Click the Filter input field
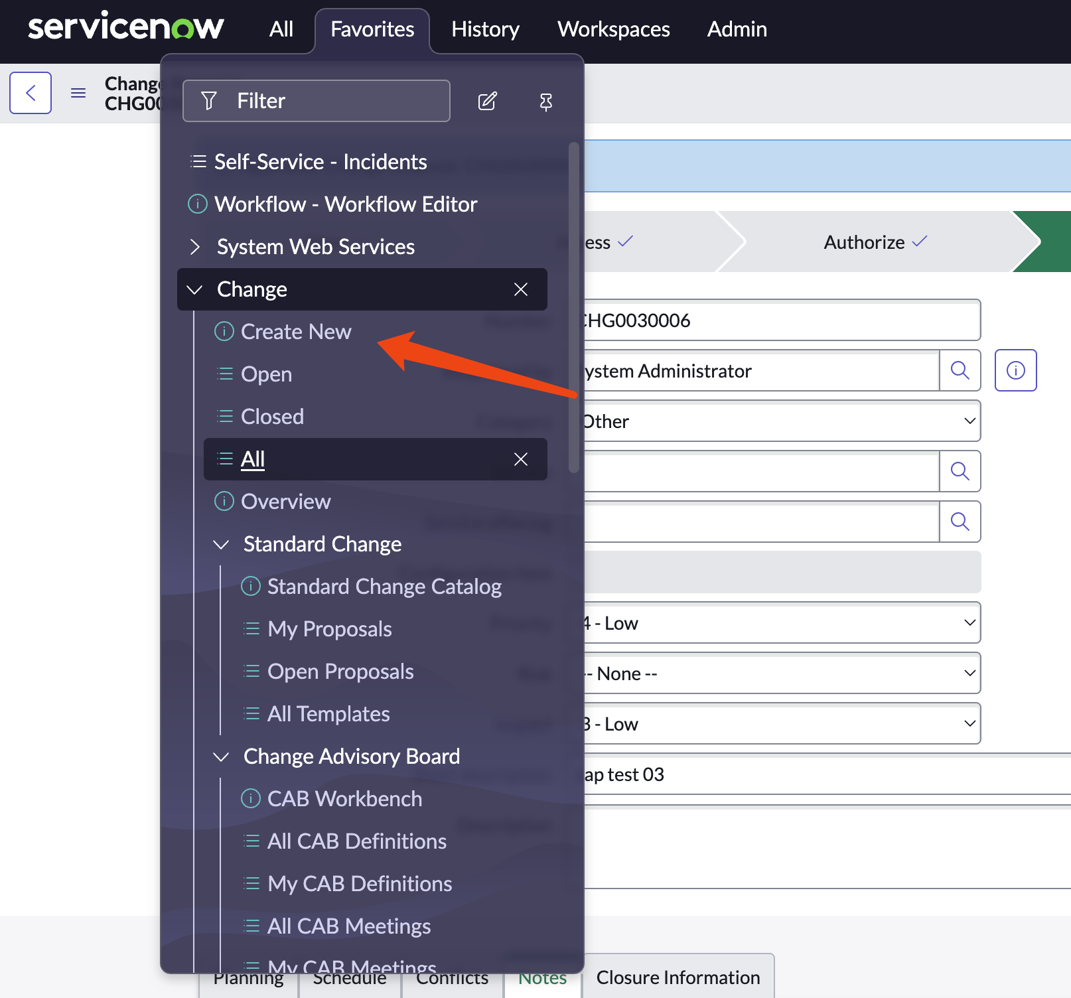The height and width of the screenshot is (998, 1071). pyautogui.click(x=317, y=101)
